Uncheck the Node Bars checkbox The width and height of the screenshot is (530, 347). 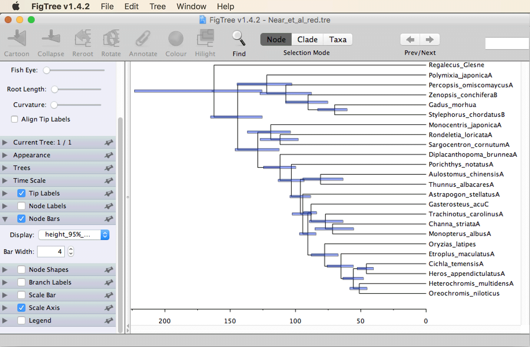[22, 219]
